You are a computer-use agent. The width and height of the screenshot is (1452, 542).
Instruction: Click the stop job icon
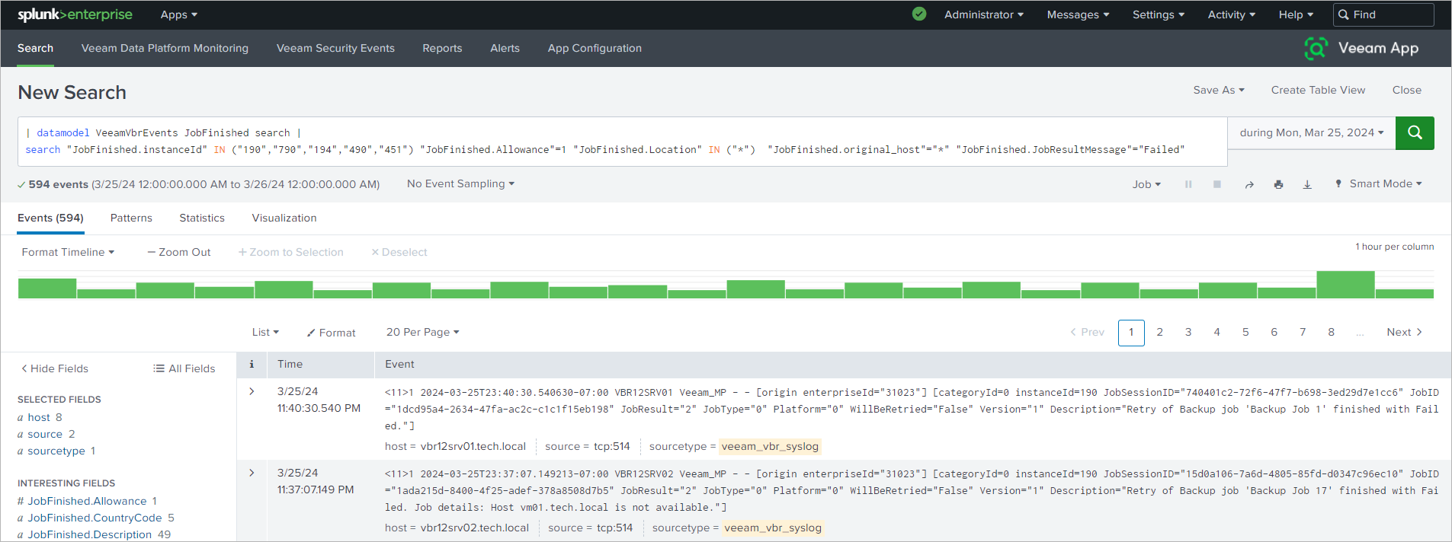[x=1217, y=184]
